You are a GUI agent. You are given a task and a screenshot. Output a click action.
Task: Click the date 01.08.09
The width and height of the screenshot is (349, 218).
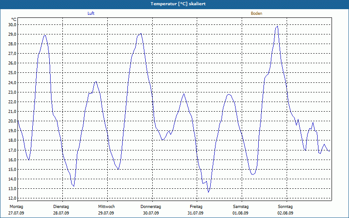(x=240, y=213)
